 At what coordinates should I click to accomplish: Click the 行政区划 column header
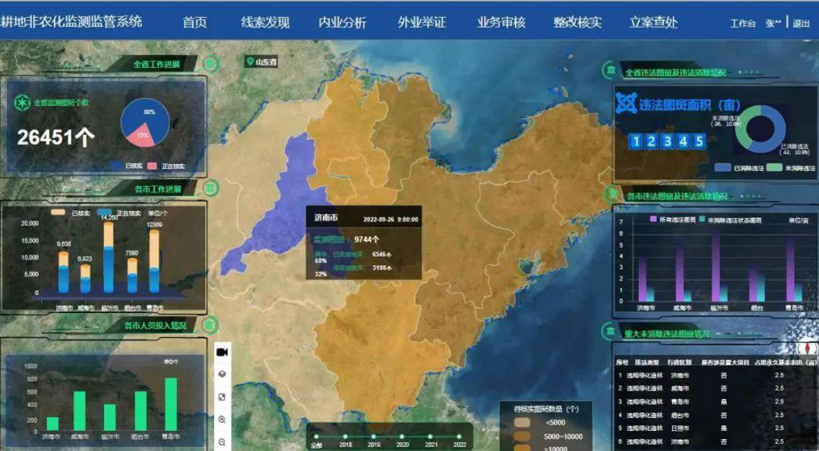coord(680,362)
